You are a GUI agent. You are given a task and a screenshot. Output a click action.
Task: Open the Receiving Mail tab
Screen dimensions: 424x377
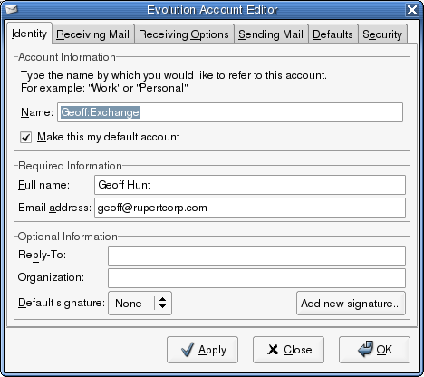point(92,34)
